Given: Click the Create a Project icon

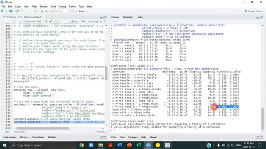Looking at the screenshot, I should pyautogui.click(x=11, y=11).
